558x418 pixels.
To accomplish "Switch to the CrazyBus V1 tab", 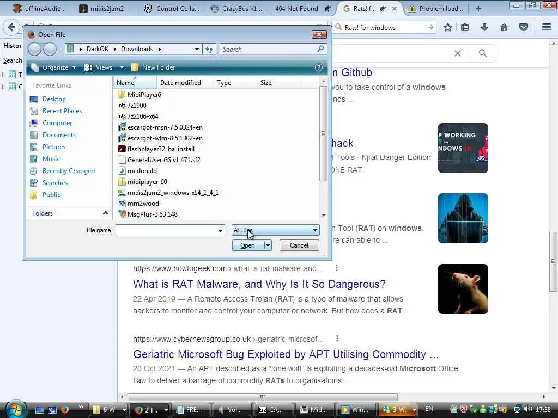I will point(238,9).
